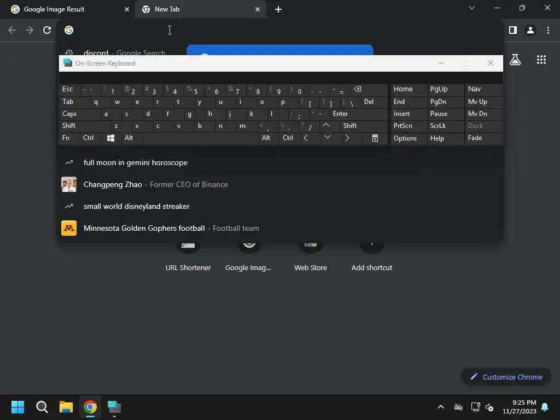This screenshot has height=420, width=560.
Task: Tap the space bar on keyboard
Action: point(200,138)
